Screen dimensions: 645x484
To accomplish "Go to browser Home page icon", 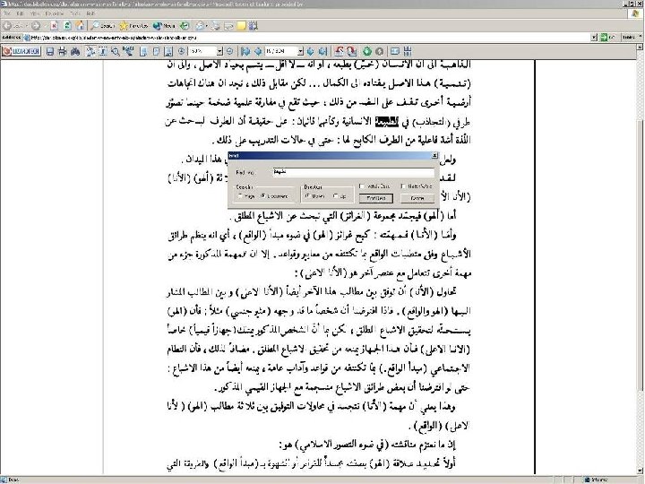I will coord(81,25).
